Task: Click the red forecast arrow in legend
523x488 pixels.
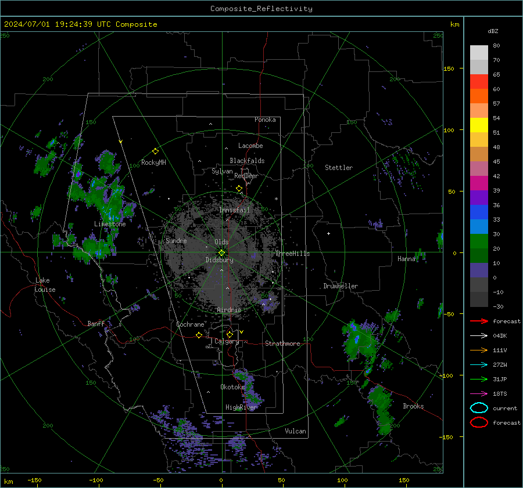Action: point(479,321)
